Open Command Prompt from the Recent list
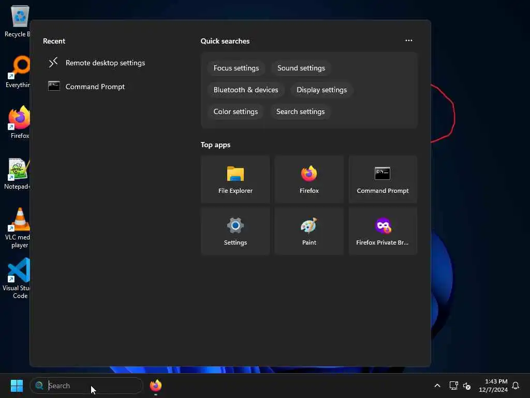The image size is (530, 398). 95,87
